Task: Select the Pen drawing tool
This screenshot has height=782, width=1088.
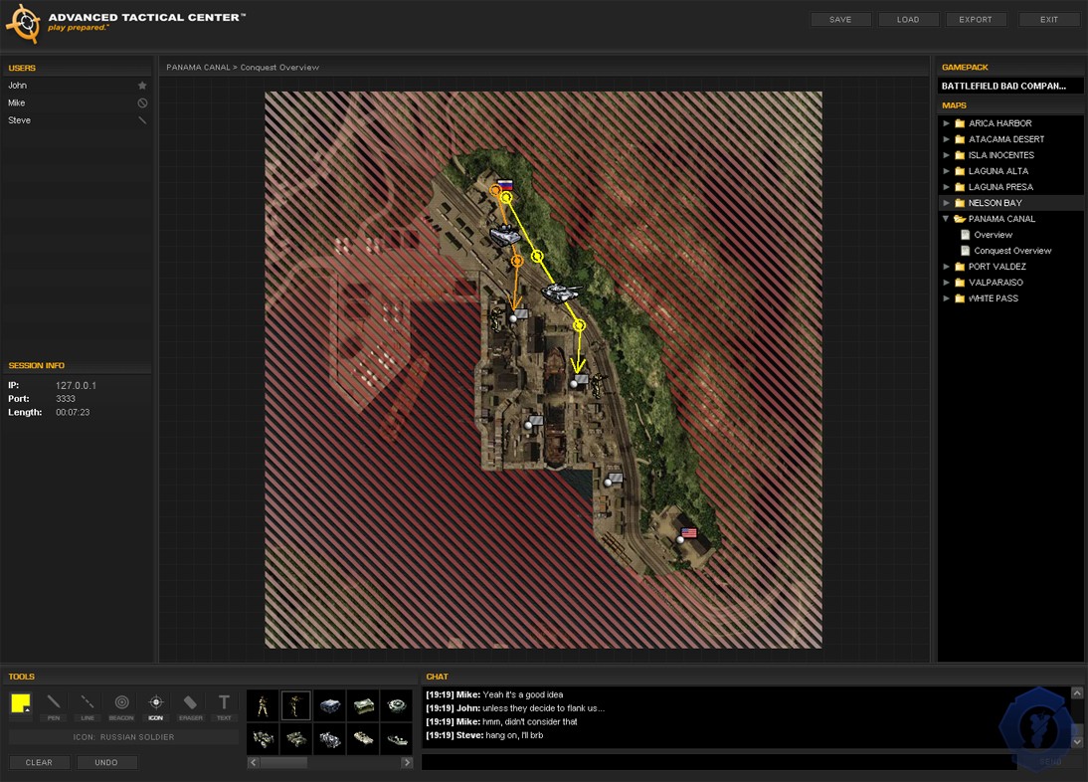Action: click(x=54, y=703)
